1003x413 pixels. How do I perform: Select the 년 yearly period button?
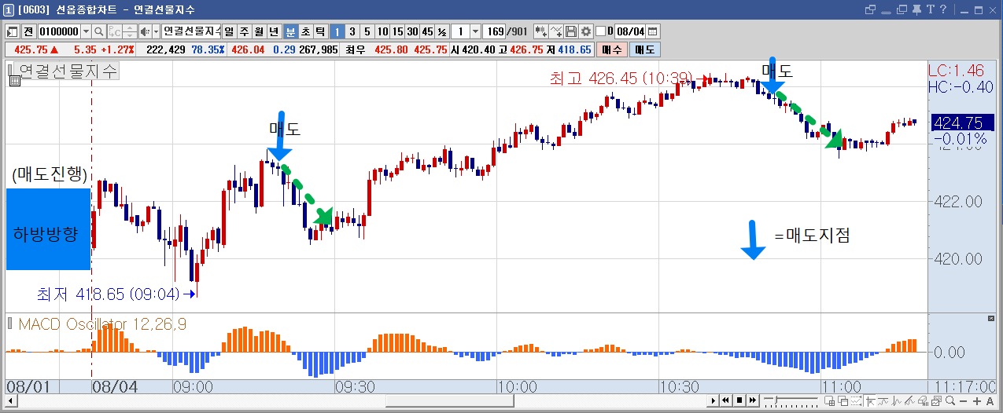[x=274, y=31]
